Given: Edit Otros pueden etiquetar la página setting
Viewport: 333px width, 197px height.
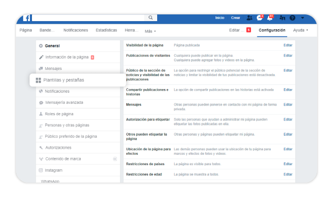Looking at the screenshot, I should coord(288,134).
